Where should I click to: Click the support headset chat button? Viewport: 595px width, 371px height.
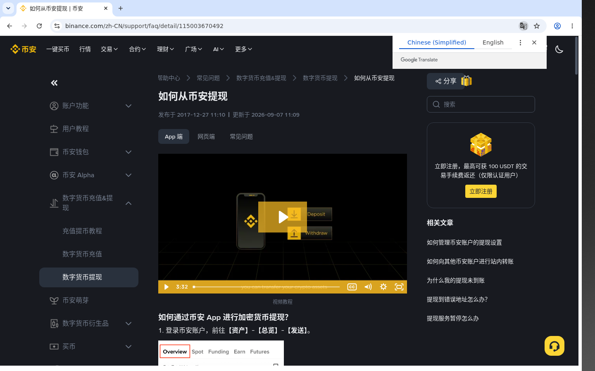(555, 346)
